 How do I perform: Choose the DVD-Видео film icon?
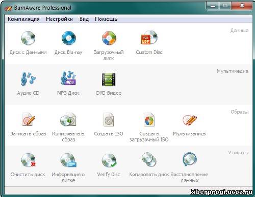tap(109, 79)
